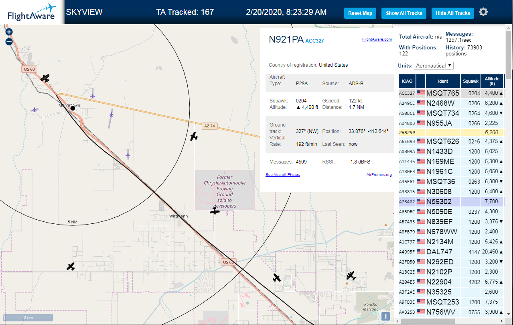Select the N2102P aircraft row
This screenshot has width=513, height=325.
[x=451, y=272]
